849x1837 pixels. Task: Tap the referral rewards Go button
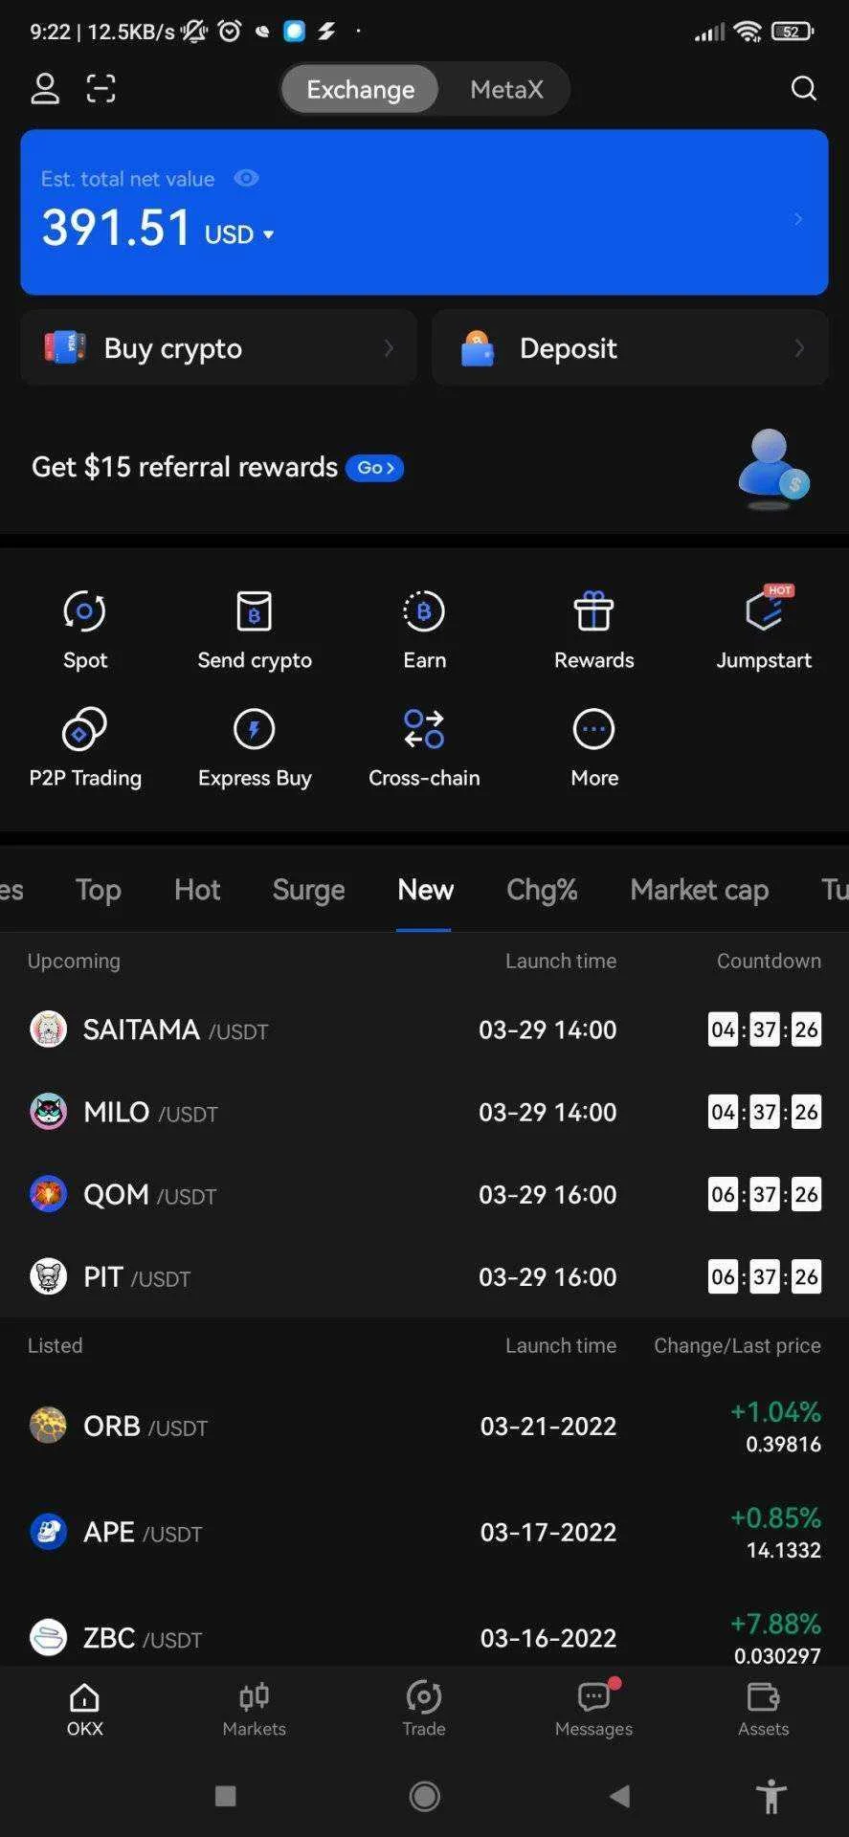click(x=374, y=468)
